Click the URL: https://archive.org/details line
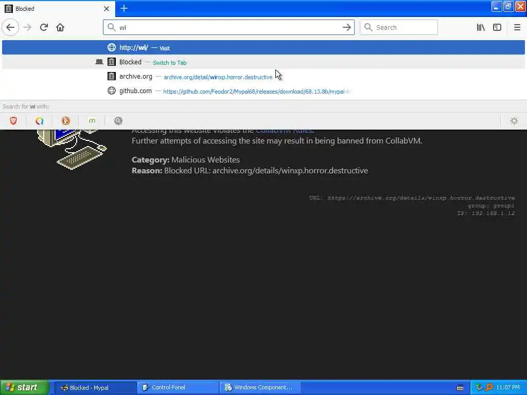 click(412, 198)
